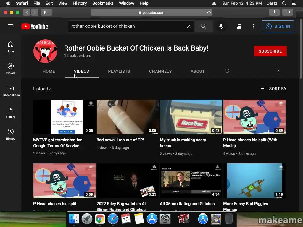Show Safari tab overview

tap(288, 12)
